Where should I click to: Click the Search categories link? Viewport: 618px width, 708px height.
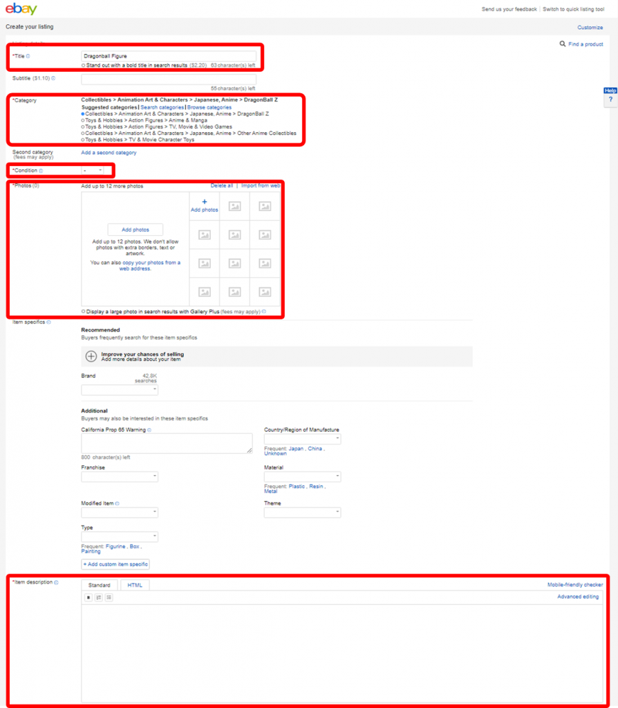click(162, 107)
